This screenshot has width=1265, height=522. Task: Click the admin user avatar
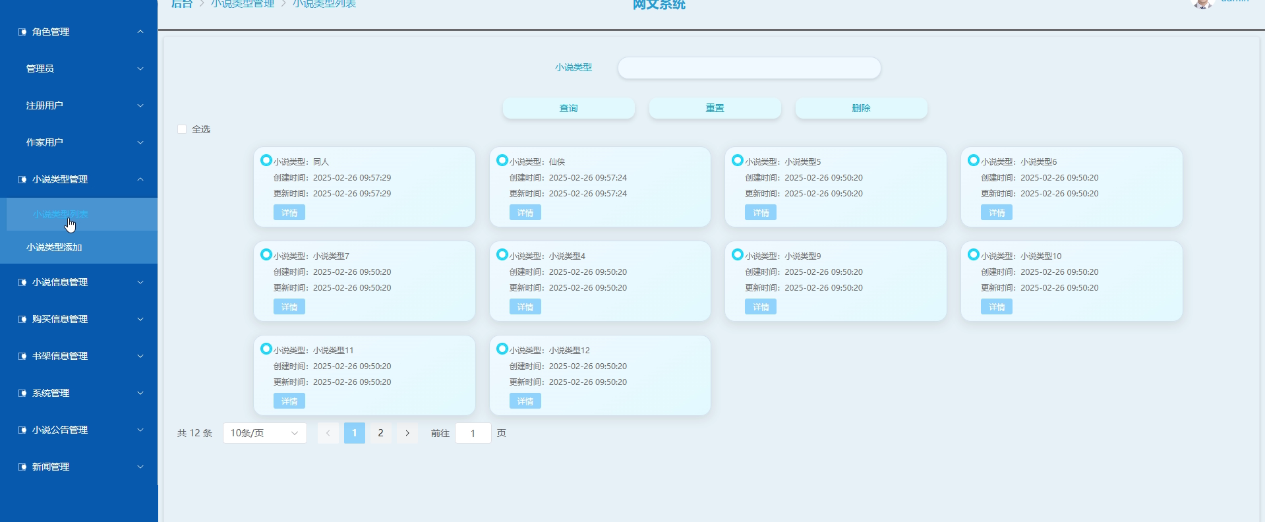point(1203,3)
